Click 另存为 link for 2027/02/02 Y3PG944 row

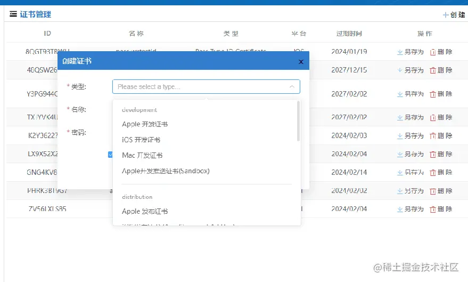[414, 94]
